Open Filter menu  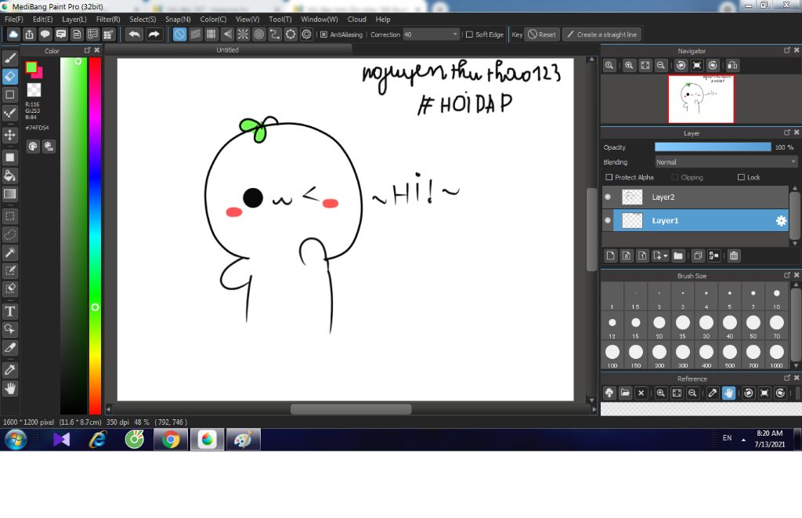(108, 19)
